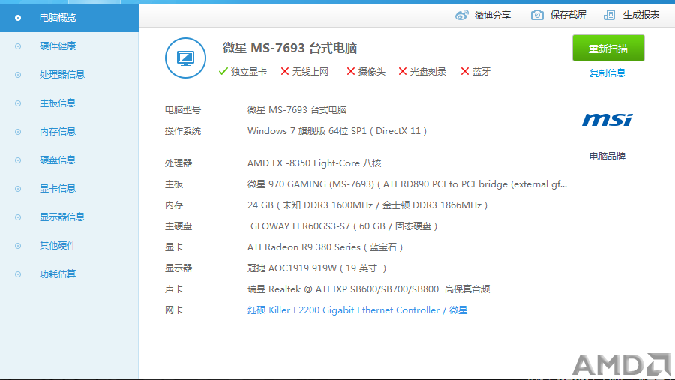Select 其他硬件 in sidebar
Screen dimensions: 675x380
(58, 246)
